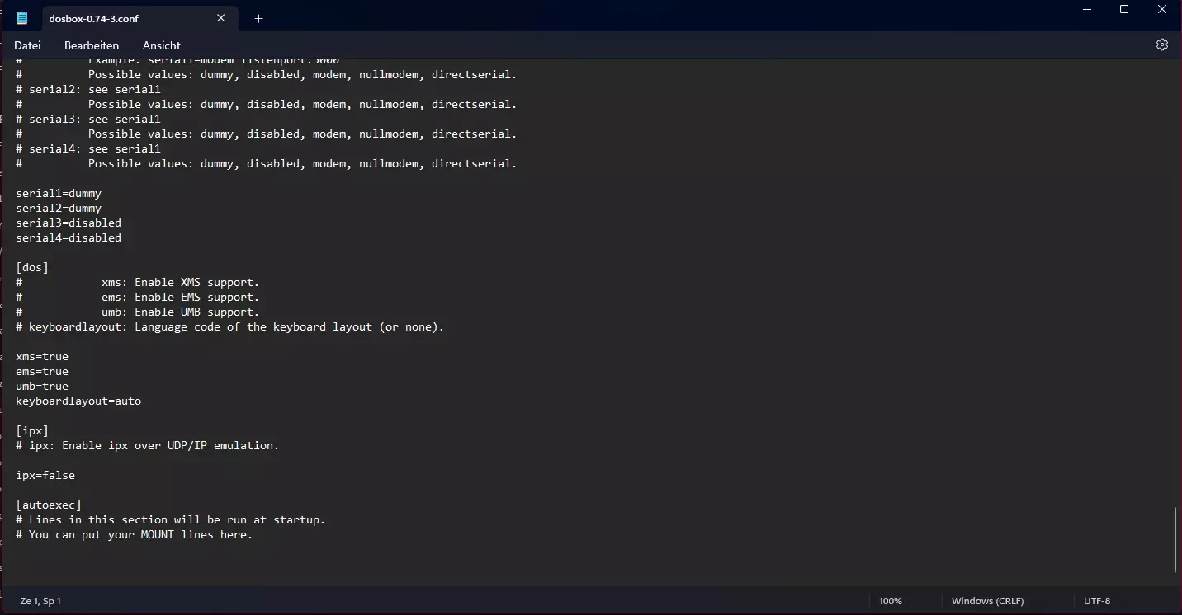Screen dimensions: 1182x615
Task: Click the [autoexec] section header
Action: [49, 505]
